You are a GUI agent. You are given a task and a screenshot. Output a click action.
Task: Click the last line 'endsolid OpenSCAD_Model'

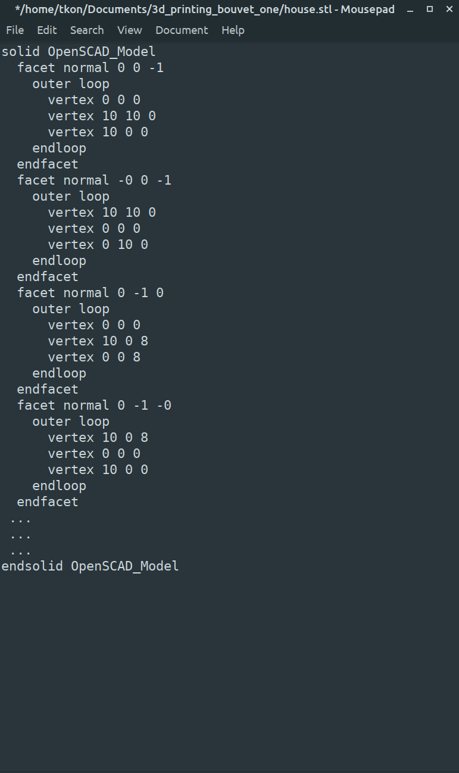point(90,566)
